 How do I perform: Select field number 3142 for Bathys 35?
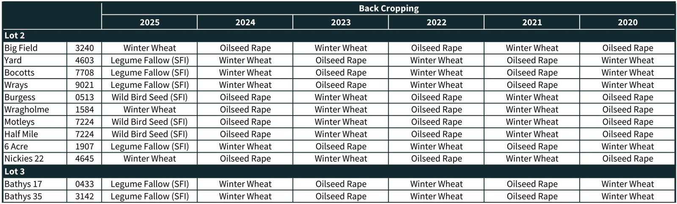click(x=85, y=196)
